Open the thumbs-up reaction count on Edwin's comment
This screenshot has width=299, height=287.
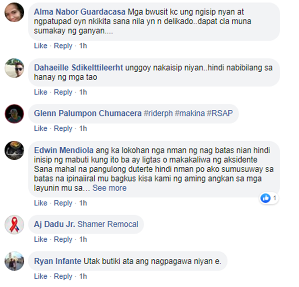pyautogui.click(x=269, y=198)
